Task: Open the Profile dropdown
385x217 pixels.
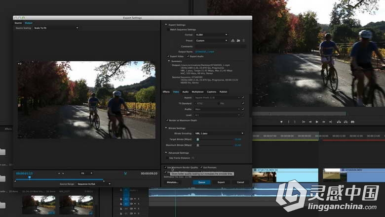Action: [217, 109]
